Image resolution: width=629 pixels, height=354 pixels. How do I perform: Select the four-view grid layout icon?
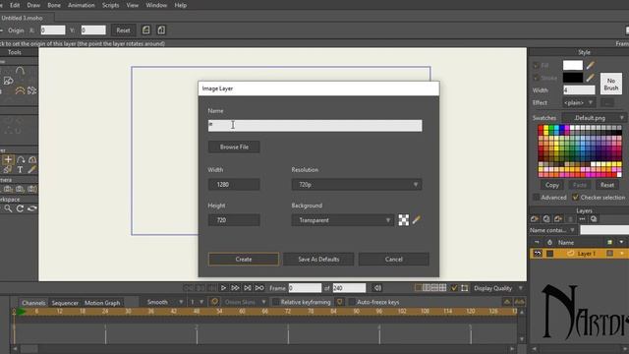[442, 288]
